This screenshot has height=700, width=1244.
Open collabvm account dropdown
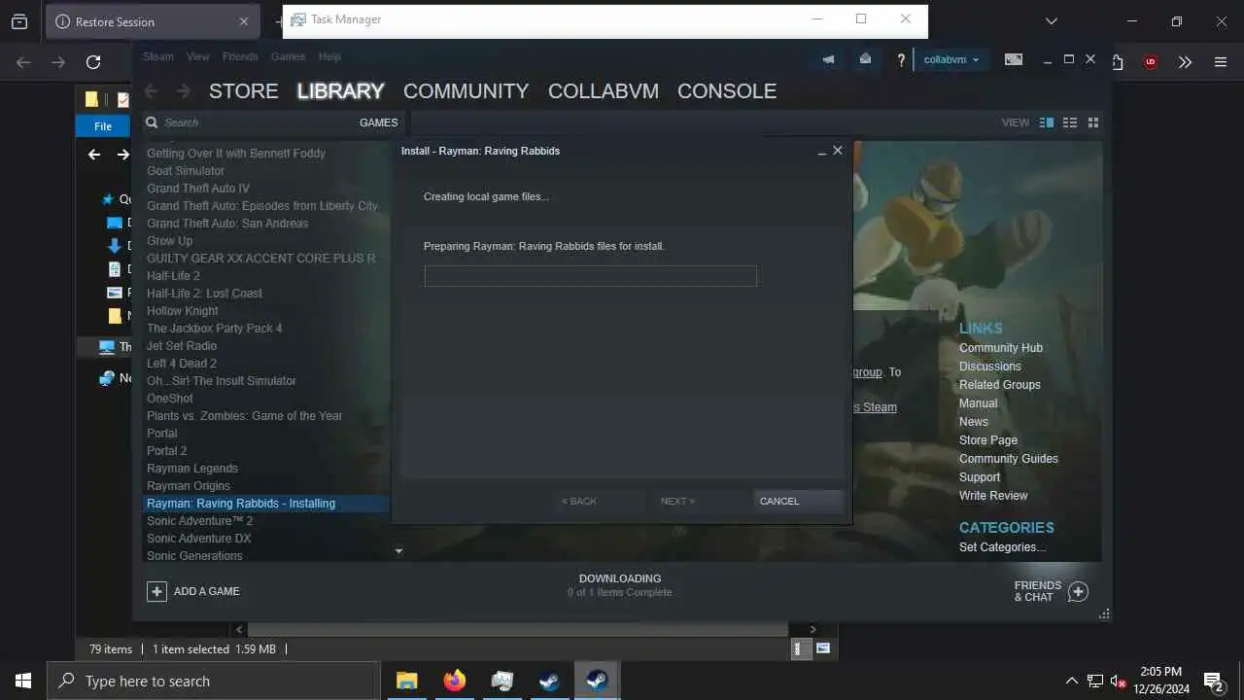[x=951, y=59]
